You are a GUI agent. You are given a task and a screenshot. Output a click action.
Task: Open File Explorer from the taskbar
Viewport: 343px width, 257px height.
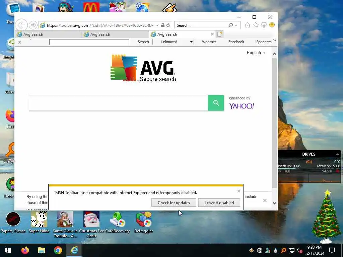(41, 250)
